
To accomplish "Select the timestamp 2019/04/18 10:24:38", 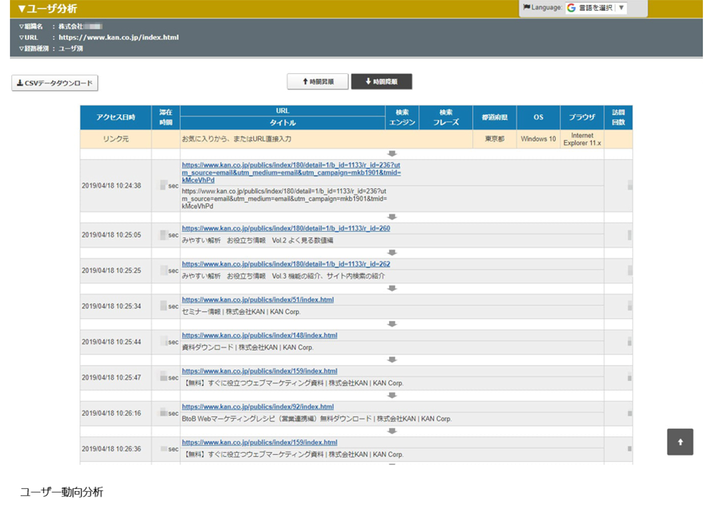I will pyautogui.click(x=111, y=186).
